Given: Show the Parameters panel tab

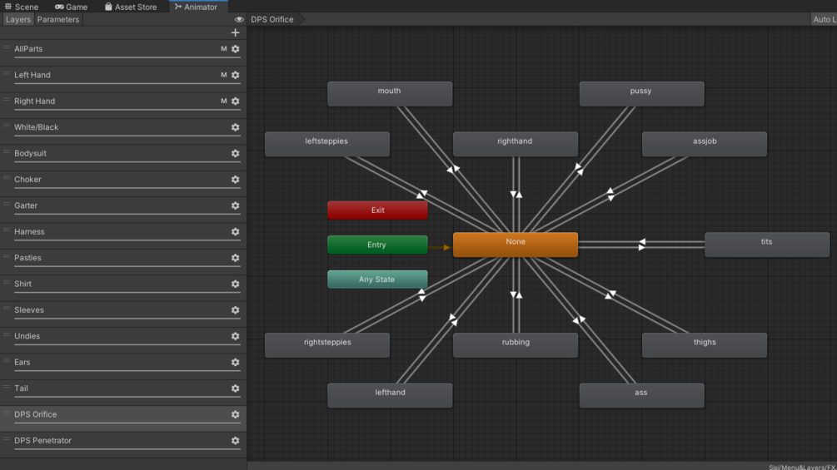Looking at the screenshot, I should point(58,19).
